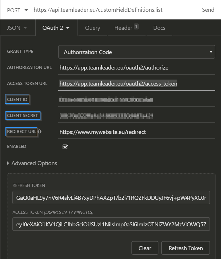Screen dimensions: 221x259
Task: Click the blurred Client ID field
Action: [x=137, y=100]
